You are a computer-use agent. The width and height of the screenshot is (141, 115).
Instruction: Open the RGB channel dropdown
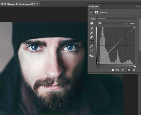[111, 23]
